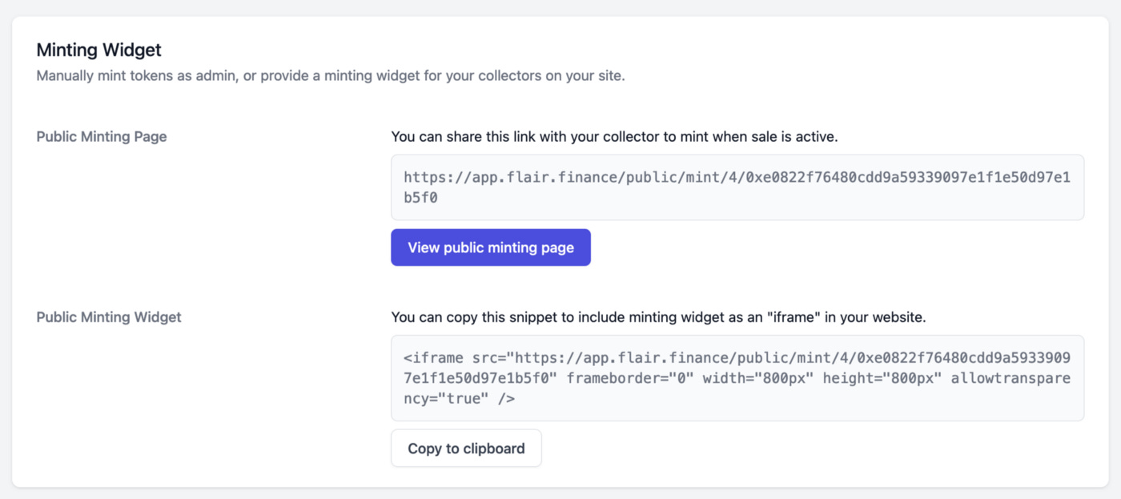Click the Public Minting Widget label
The image size is (1121, 499).
(109, 317)
